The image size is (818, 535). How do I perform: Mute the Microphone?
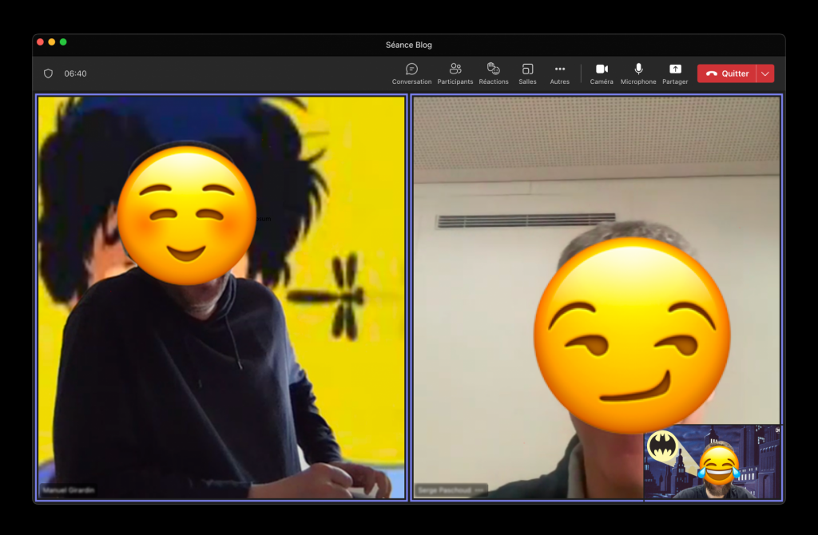coord(638,73)
